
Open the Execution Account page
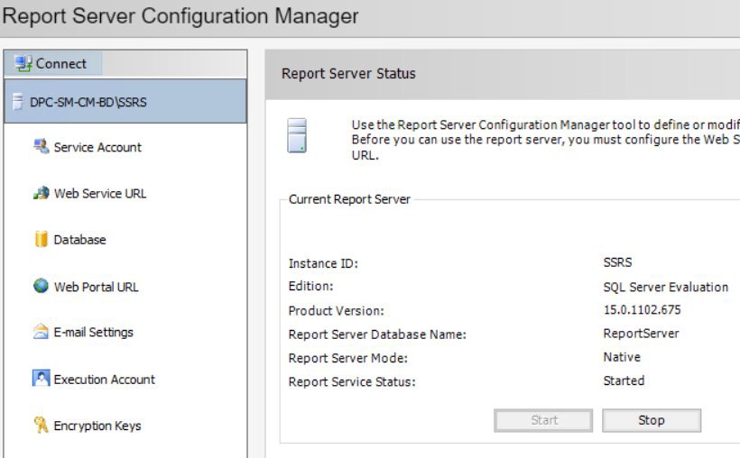(105, 380)
